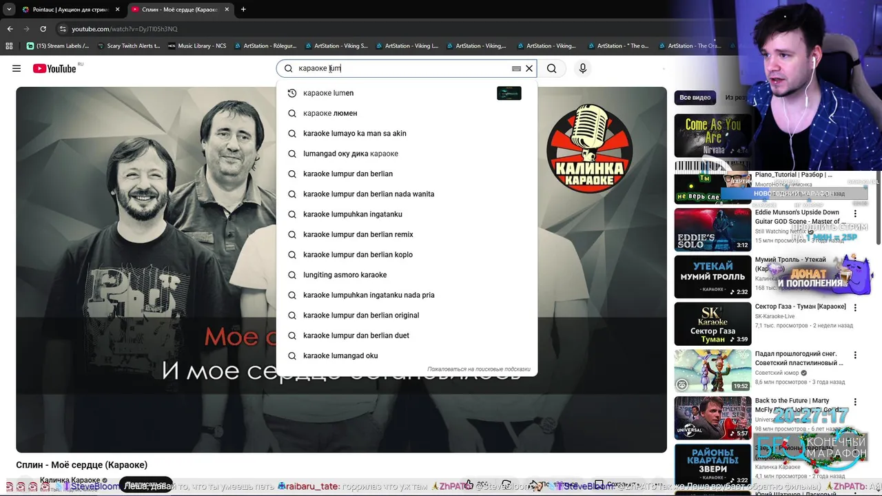Open 'Music Library - NCS' bookmark
882x496 pixels.
click(x=197, y=46)
